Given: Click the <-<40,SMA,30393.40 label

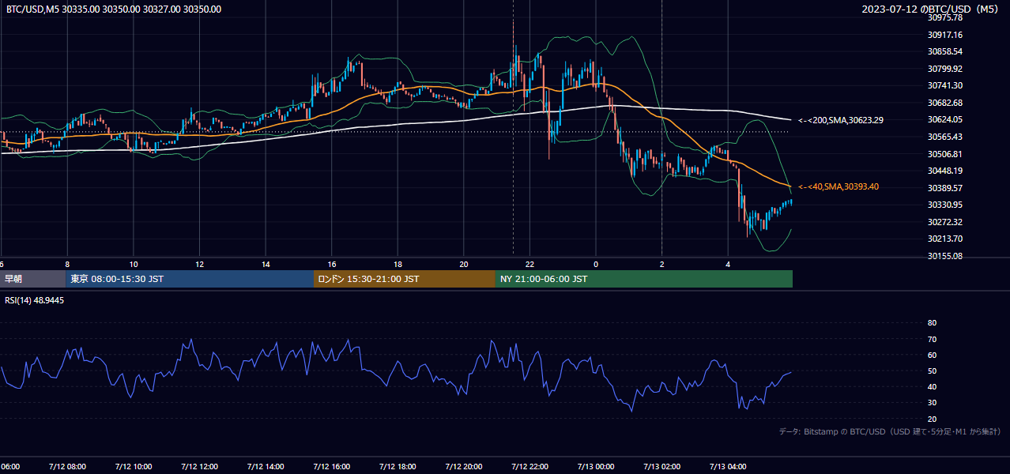Looking at the screenshot, I should (838, 187).
